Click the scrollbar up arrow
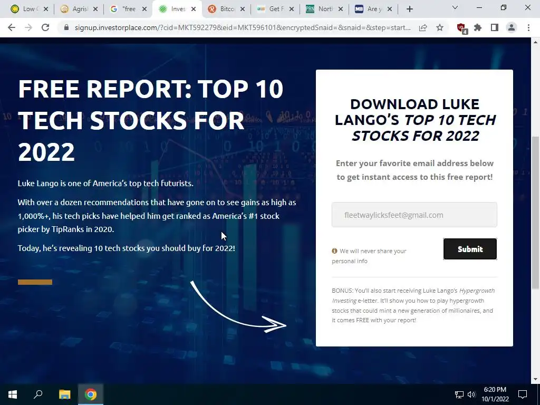The width and height of the screenshot is (540, 405). pyautogui.click(x=535, y=42)
